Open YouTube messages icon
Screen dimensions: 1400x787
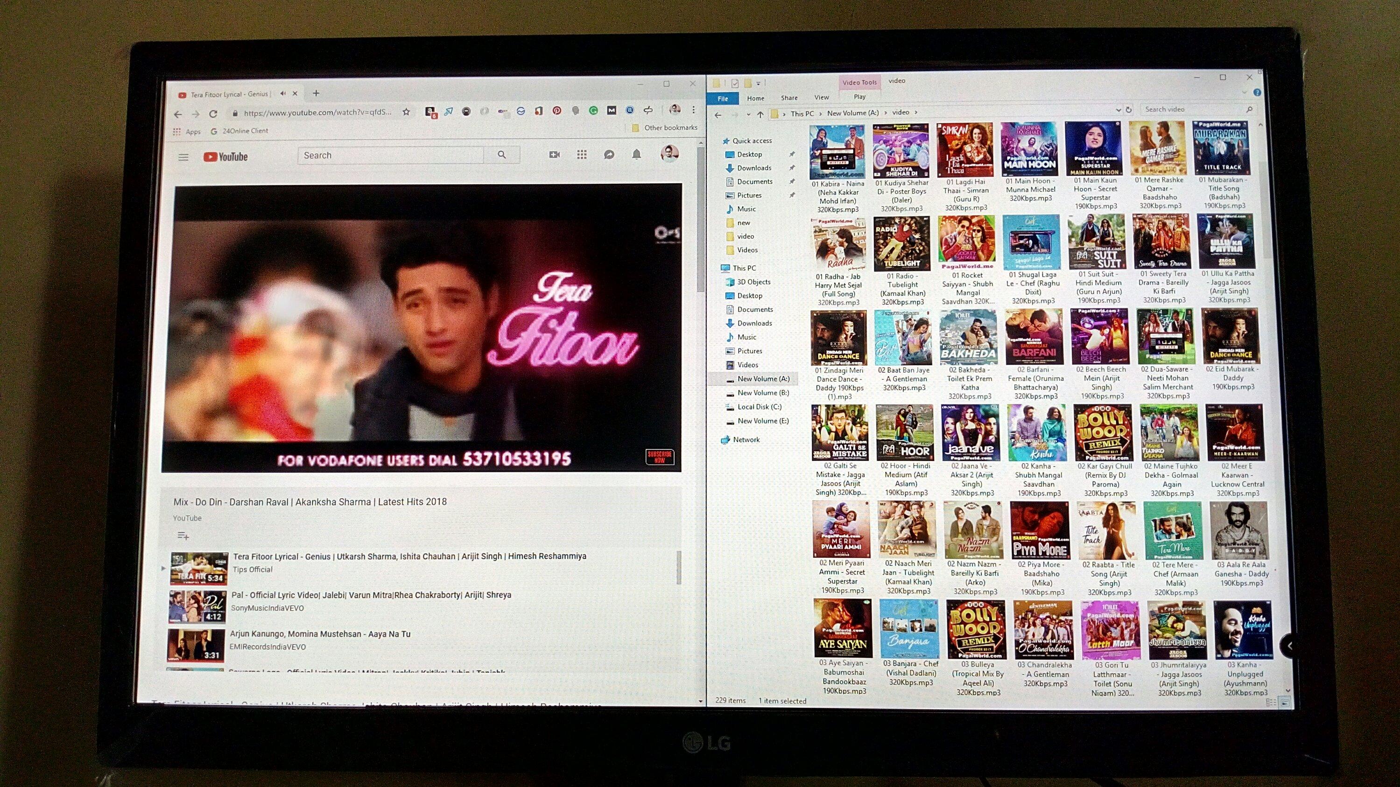(x=609, y=155)
